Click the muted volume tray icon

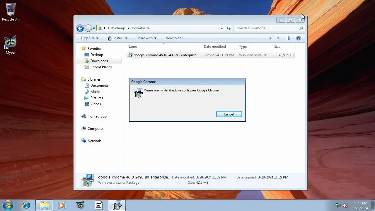(345, 205)
